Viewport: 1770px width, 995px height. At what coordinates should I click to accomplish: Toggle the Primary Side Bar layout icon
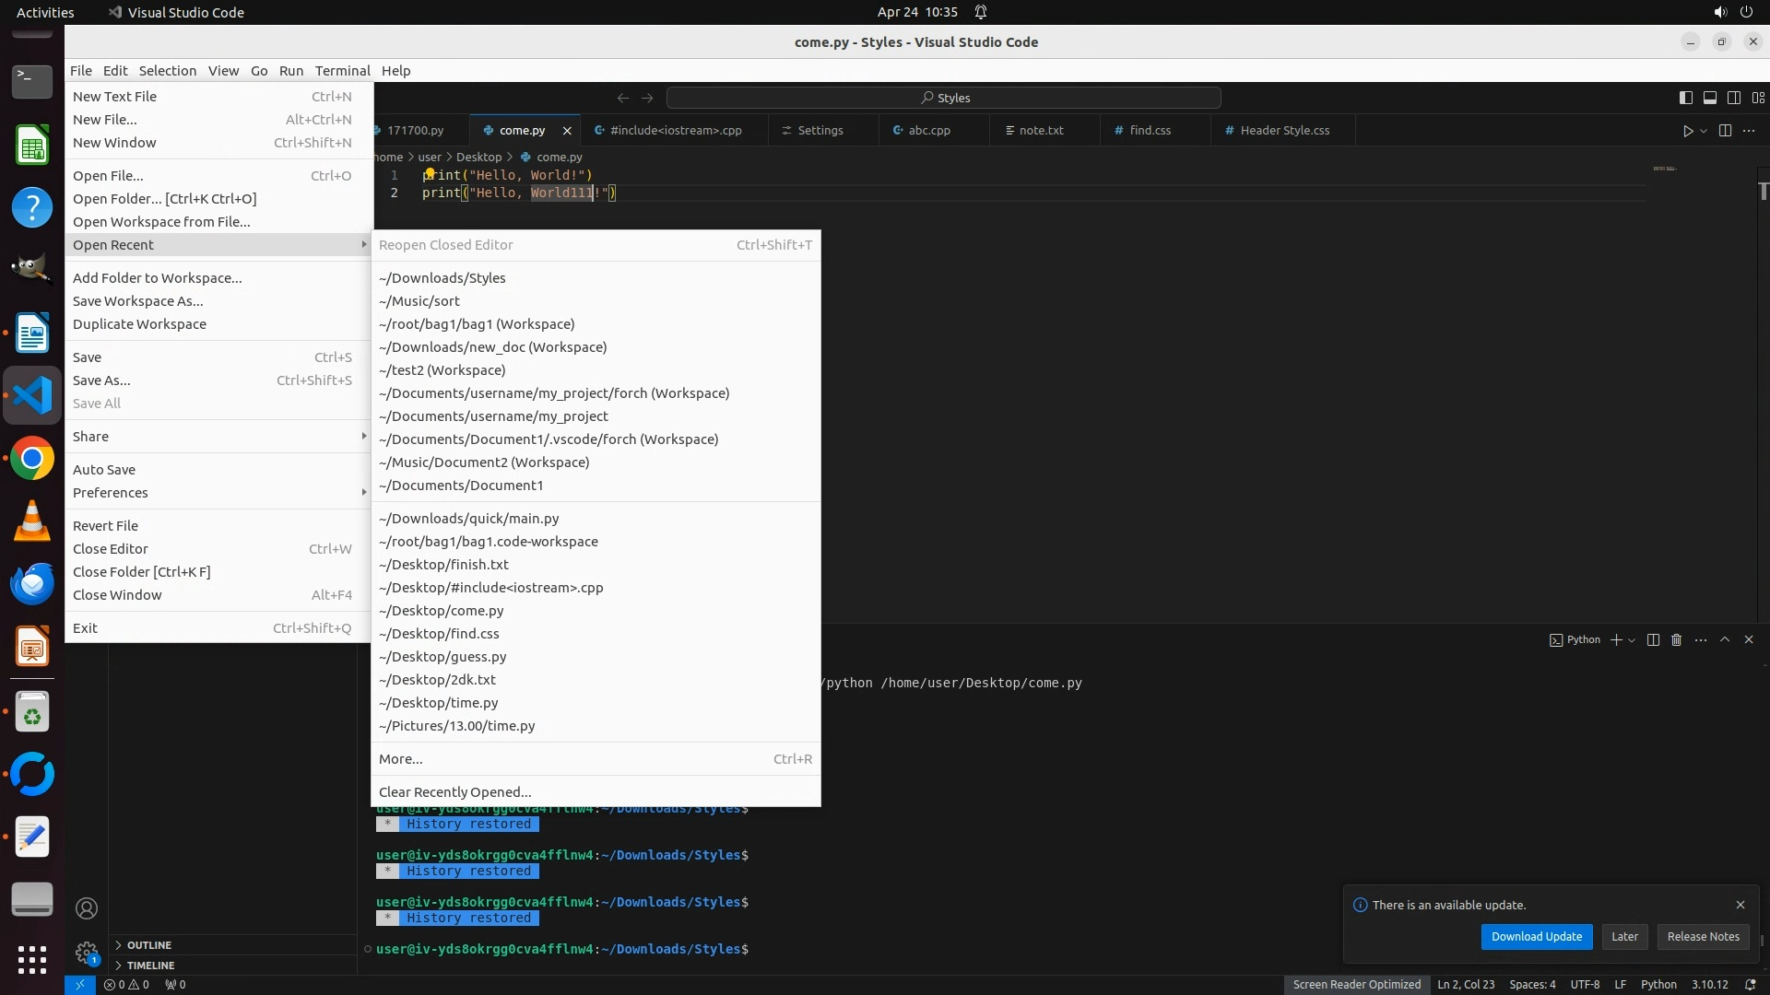tap(1686, 98)
